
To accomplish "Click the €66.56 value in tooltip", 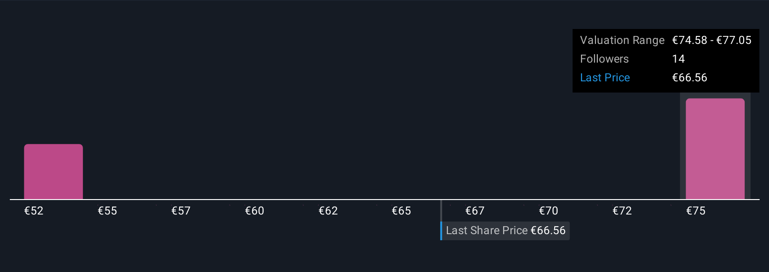I will pyautogui.click(x=690, y=78).
